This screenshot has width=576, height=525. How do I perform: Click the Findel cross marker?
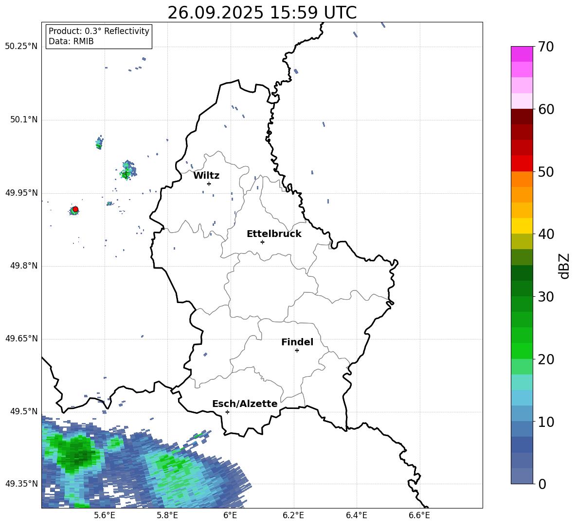coord(297,351)
